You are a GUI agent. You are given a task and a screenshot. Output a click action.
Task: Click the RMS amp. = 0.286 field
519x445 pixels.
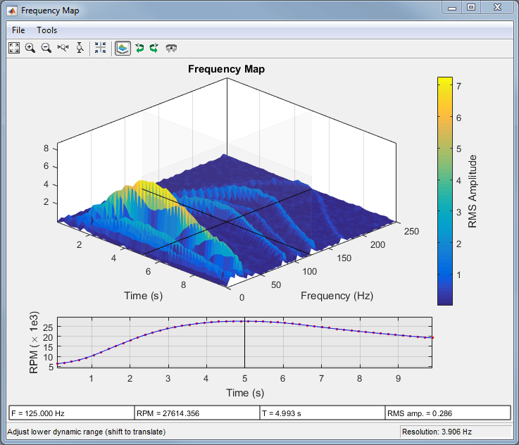click(447, 413)
